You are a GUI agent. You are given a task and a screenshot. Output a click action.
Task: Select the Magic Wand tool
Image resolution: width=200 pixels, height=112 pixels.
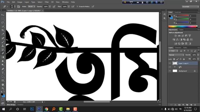click(x=3, y=26)
